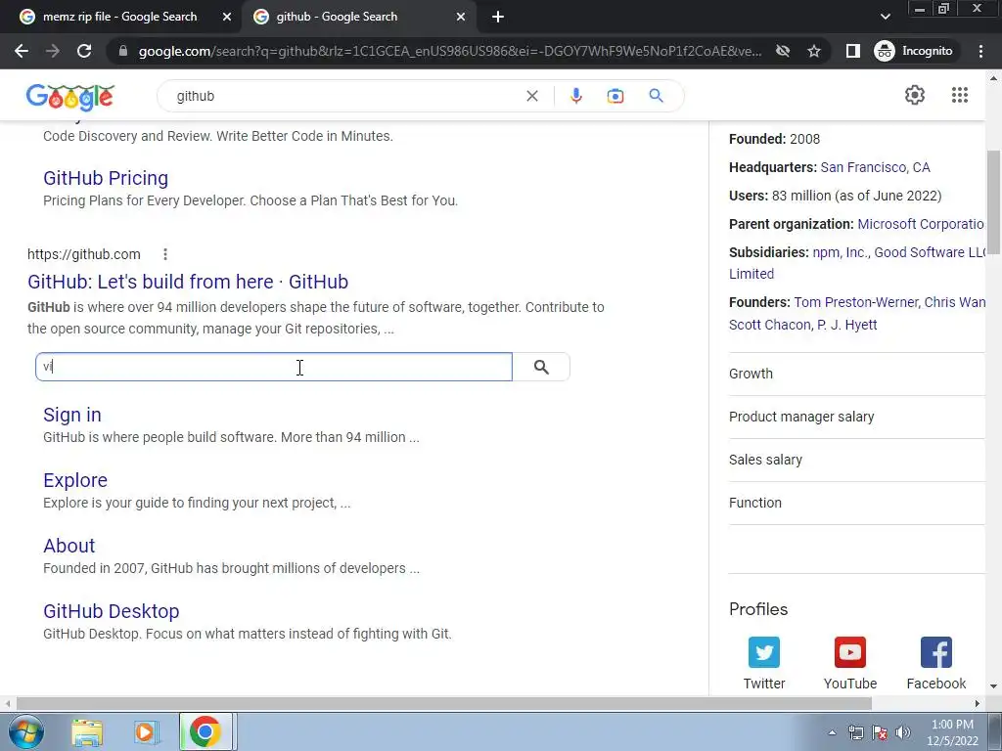Viewport: 1002px width, 751px height.
Task: Open the Action Center flag tray icon
Action: point(880,732)
